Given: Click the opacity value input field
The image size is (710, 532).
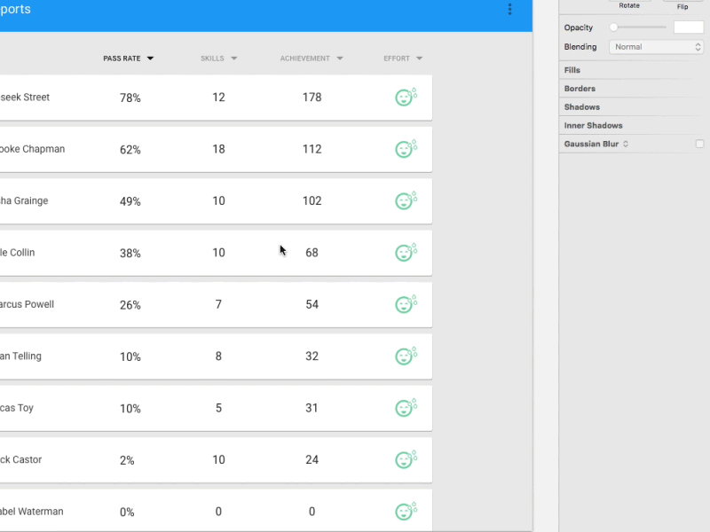Looking at the screenshot, I should coord(687,27).
